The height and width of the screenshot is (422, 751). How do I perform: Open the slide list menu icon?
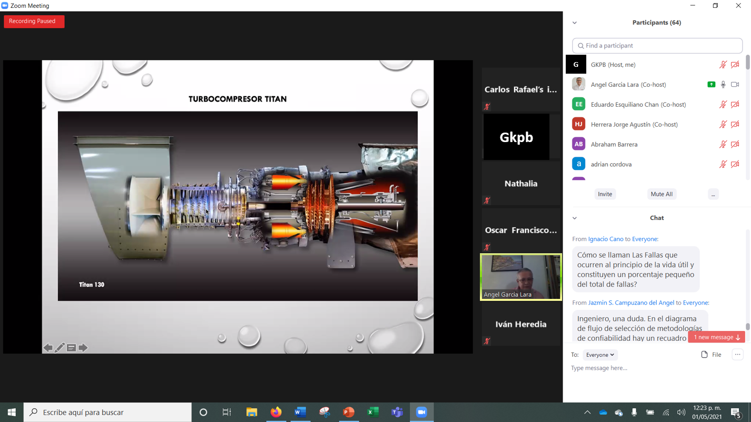71,348
